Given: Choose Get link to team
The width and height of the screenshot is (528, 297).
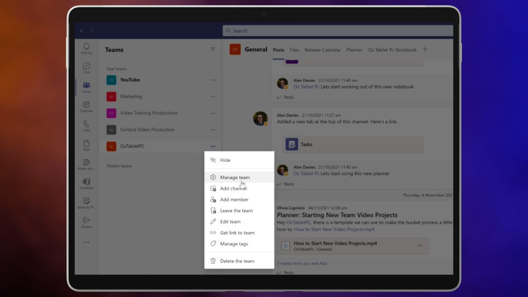Looking at the screenshot, I should 239,233.
